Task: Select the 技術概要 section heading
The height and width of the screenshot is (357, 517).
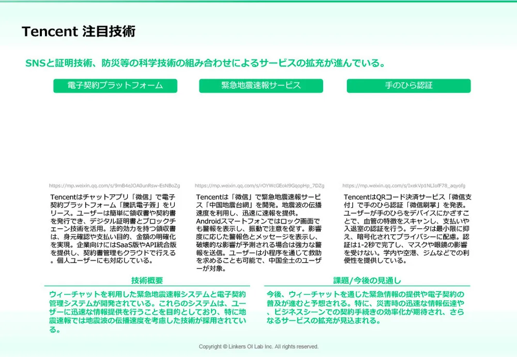Action: (147, 280)
